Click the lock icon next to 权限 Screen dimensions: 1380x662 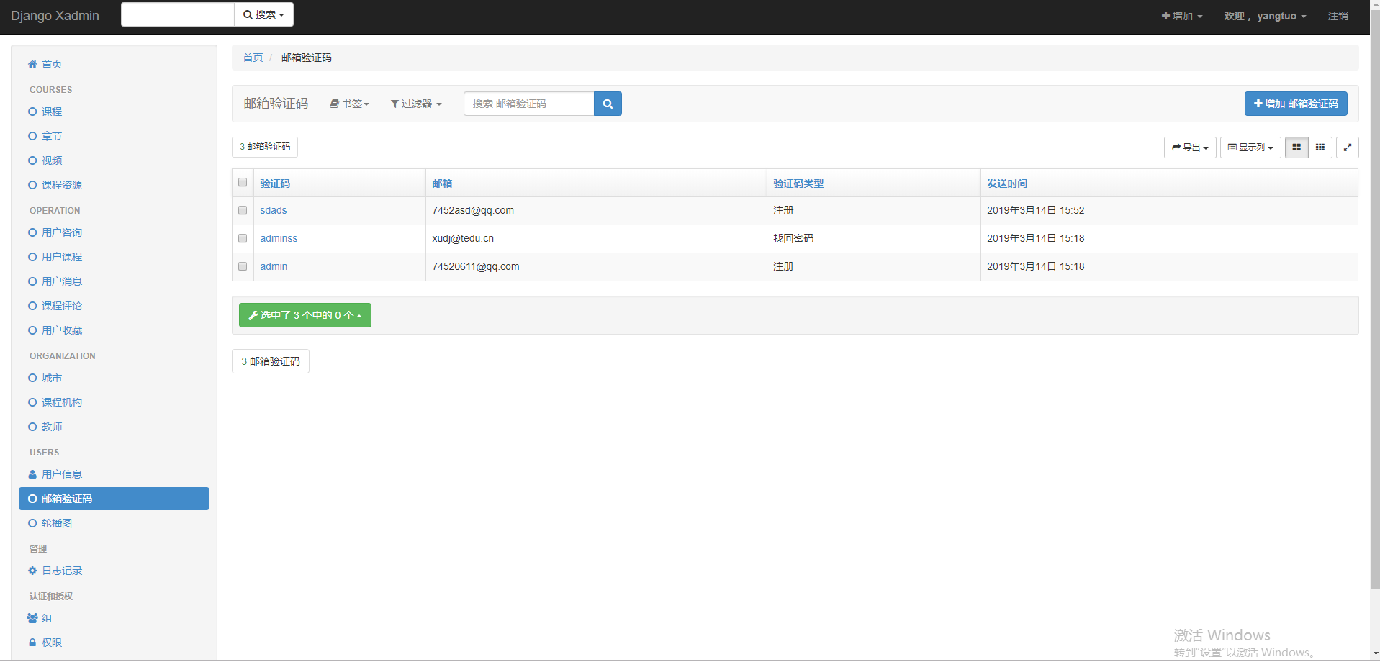[x=32, y=643]
